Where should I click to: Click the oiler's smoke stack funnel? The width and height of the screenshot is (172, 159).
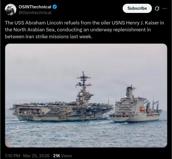tap(130, 92)
